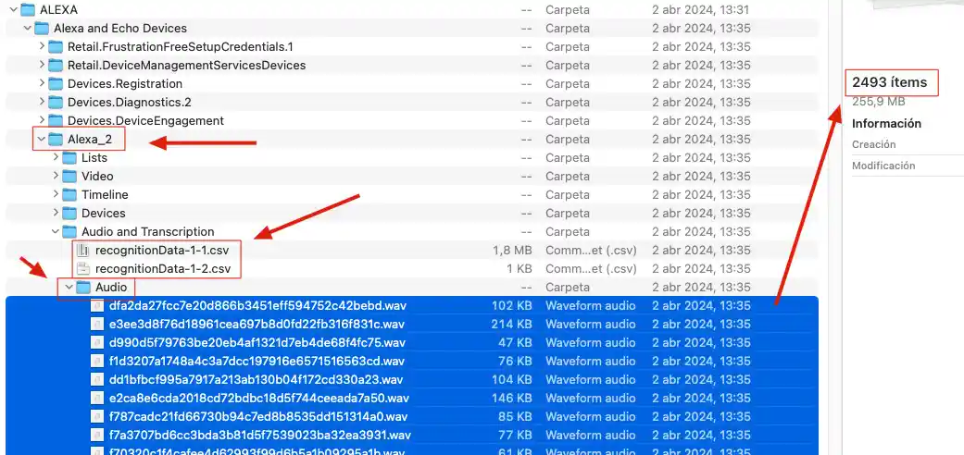Expand the Timeline folder arrow
The image size is (964, 455).
[56, 194]
